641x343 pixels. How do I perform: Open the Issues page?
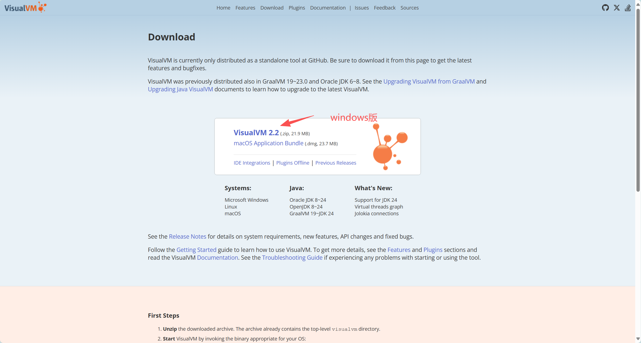(x=362, y=8)
